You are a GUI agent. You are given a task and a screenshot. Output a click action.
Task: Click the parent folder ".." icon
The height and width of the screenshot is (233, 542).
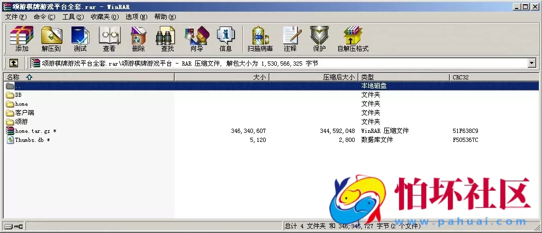(x=10, y=86)
